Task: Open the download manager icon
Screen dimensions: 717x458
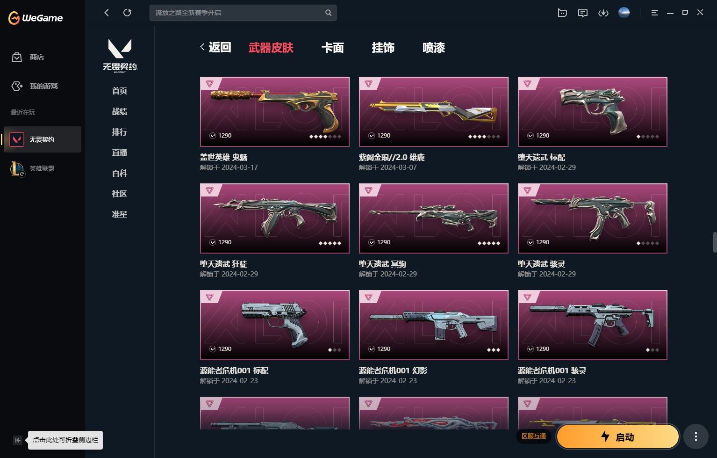Action: [603, 13]
